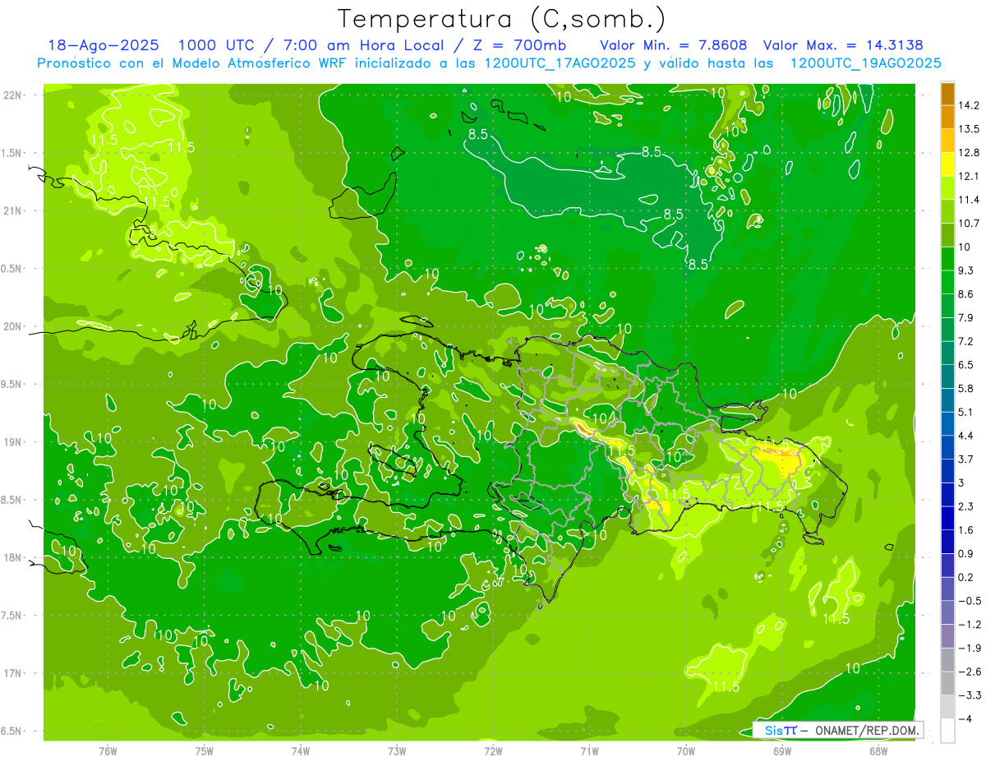Image resolution: width=986 pixels, height=762 pixels.
Task: Click legend value '7.9'
Action: coord(966,317)
